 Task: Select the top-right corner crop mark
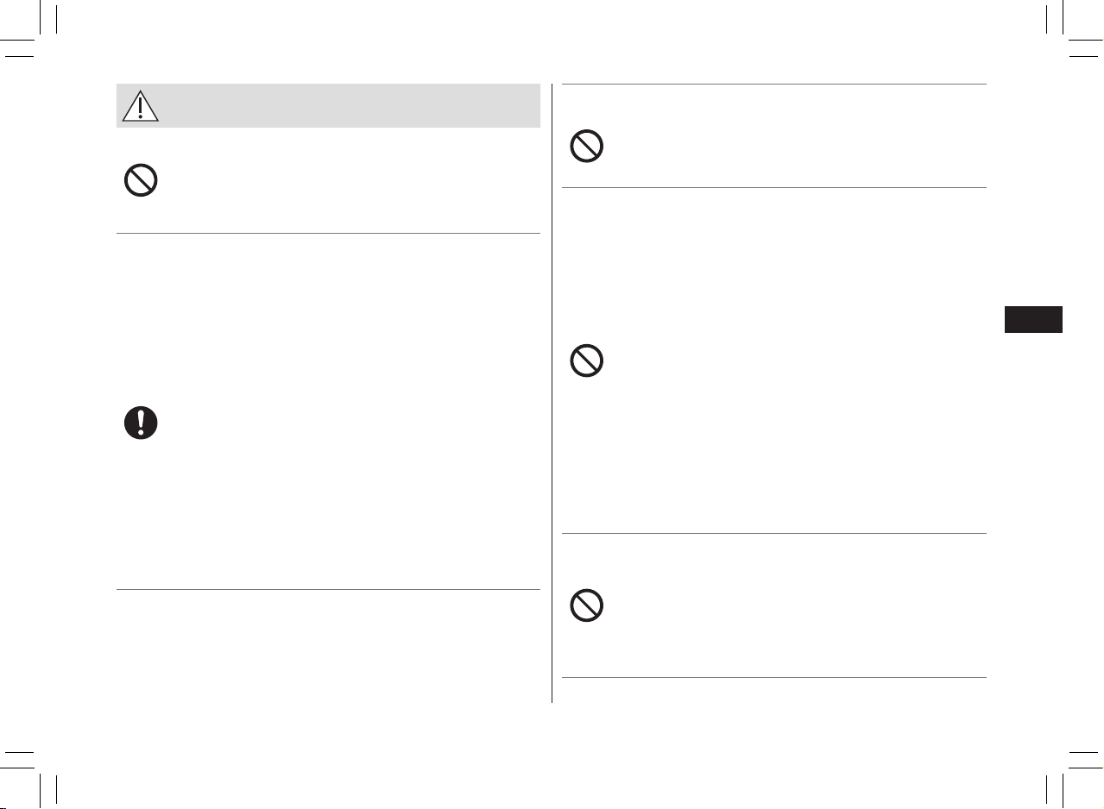pos(1070,34)
